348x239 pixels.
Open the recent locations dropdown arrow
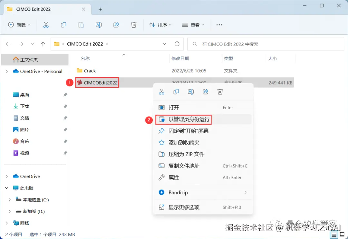pyautogui.click(x=32, y=44)
